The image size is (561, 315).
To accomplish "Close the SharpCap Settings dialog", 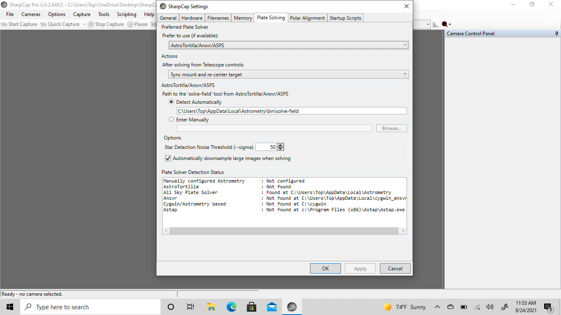I will (x=407, y=6).
